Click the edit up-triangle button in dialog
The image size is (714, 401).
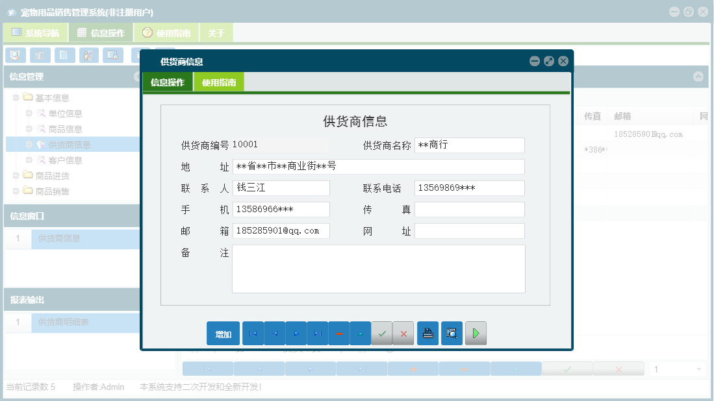tap(361, 334)
